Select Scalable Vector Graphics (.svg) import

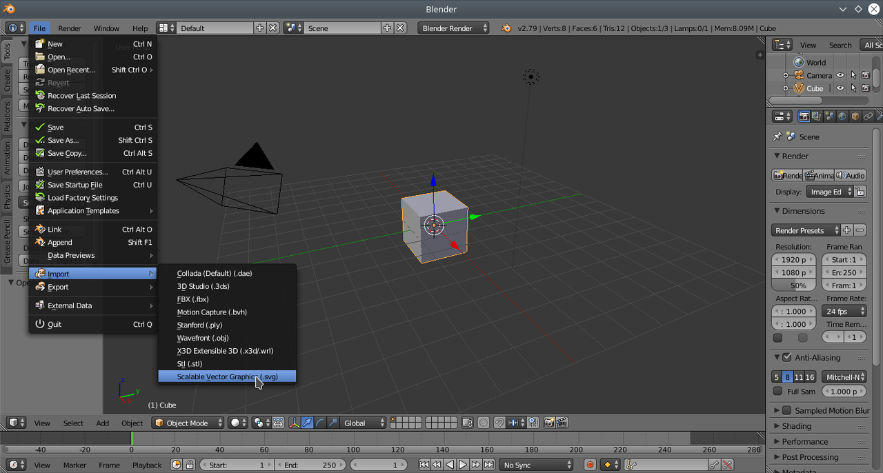pos(227,376)
